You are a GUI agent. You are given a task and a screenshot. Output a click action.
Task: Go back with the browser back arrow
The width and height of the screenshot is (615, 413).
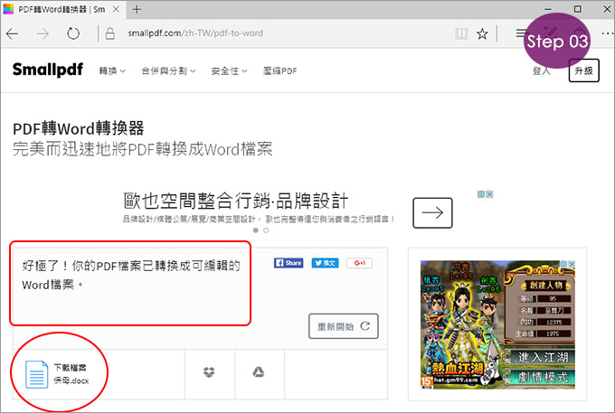tap(13, 34)
